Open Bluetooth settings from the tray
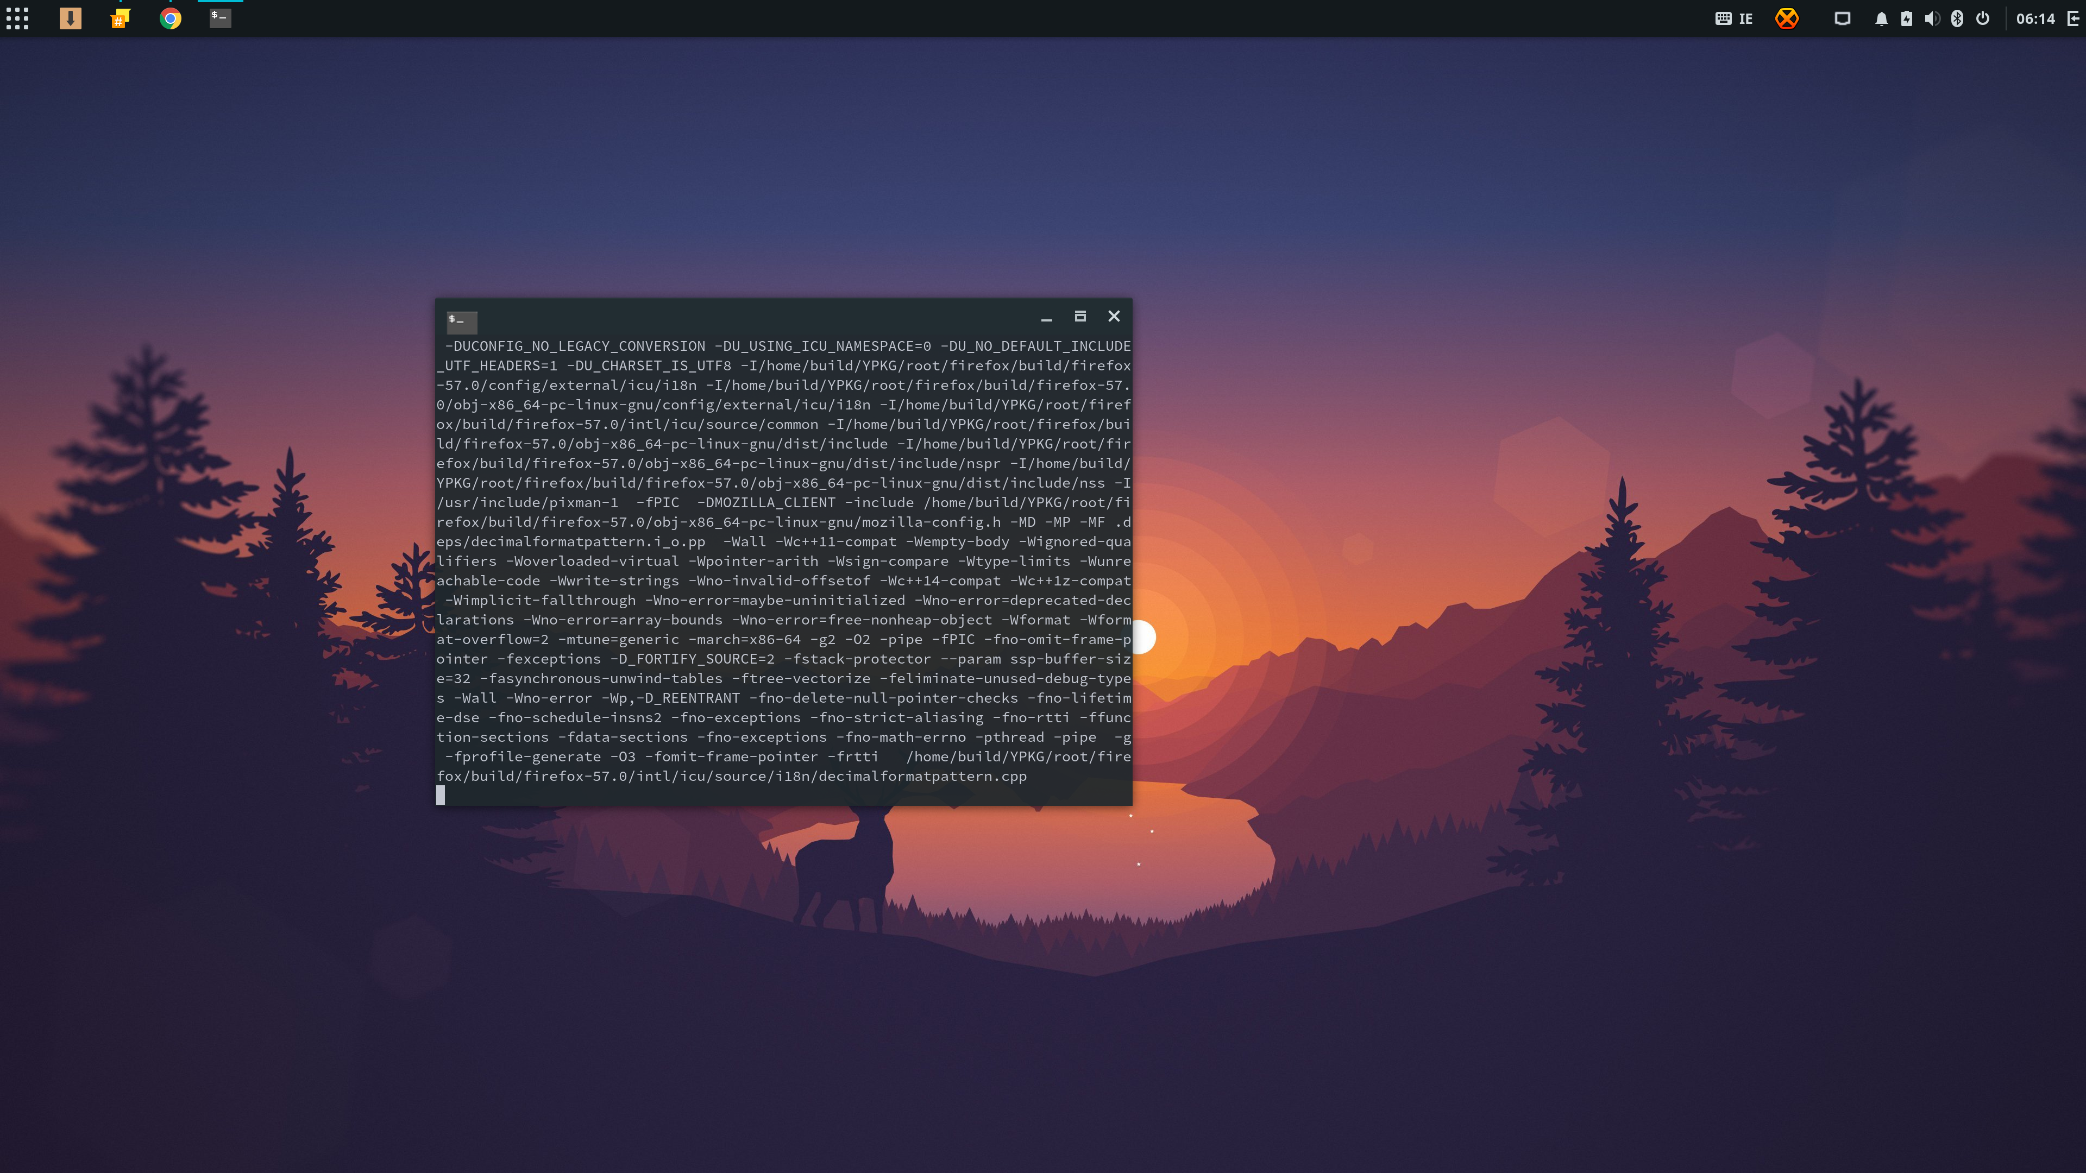The height and width of the screenshot is (1173, 2086). coord(1956,18)
